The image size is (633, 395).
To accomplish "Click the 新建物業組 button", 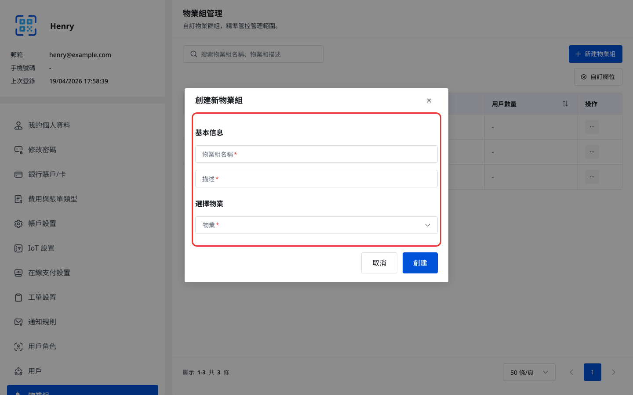I will (x=596, y=54).
